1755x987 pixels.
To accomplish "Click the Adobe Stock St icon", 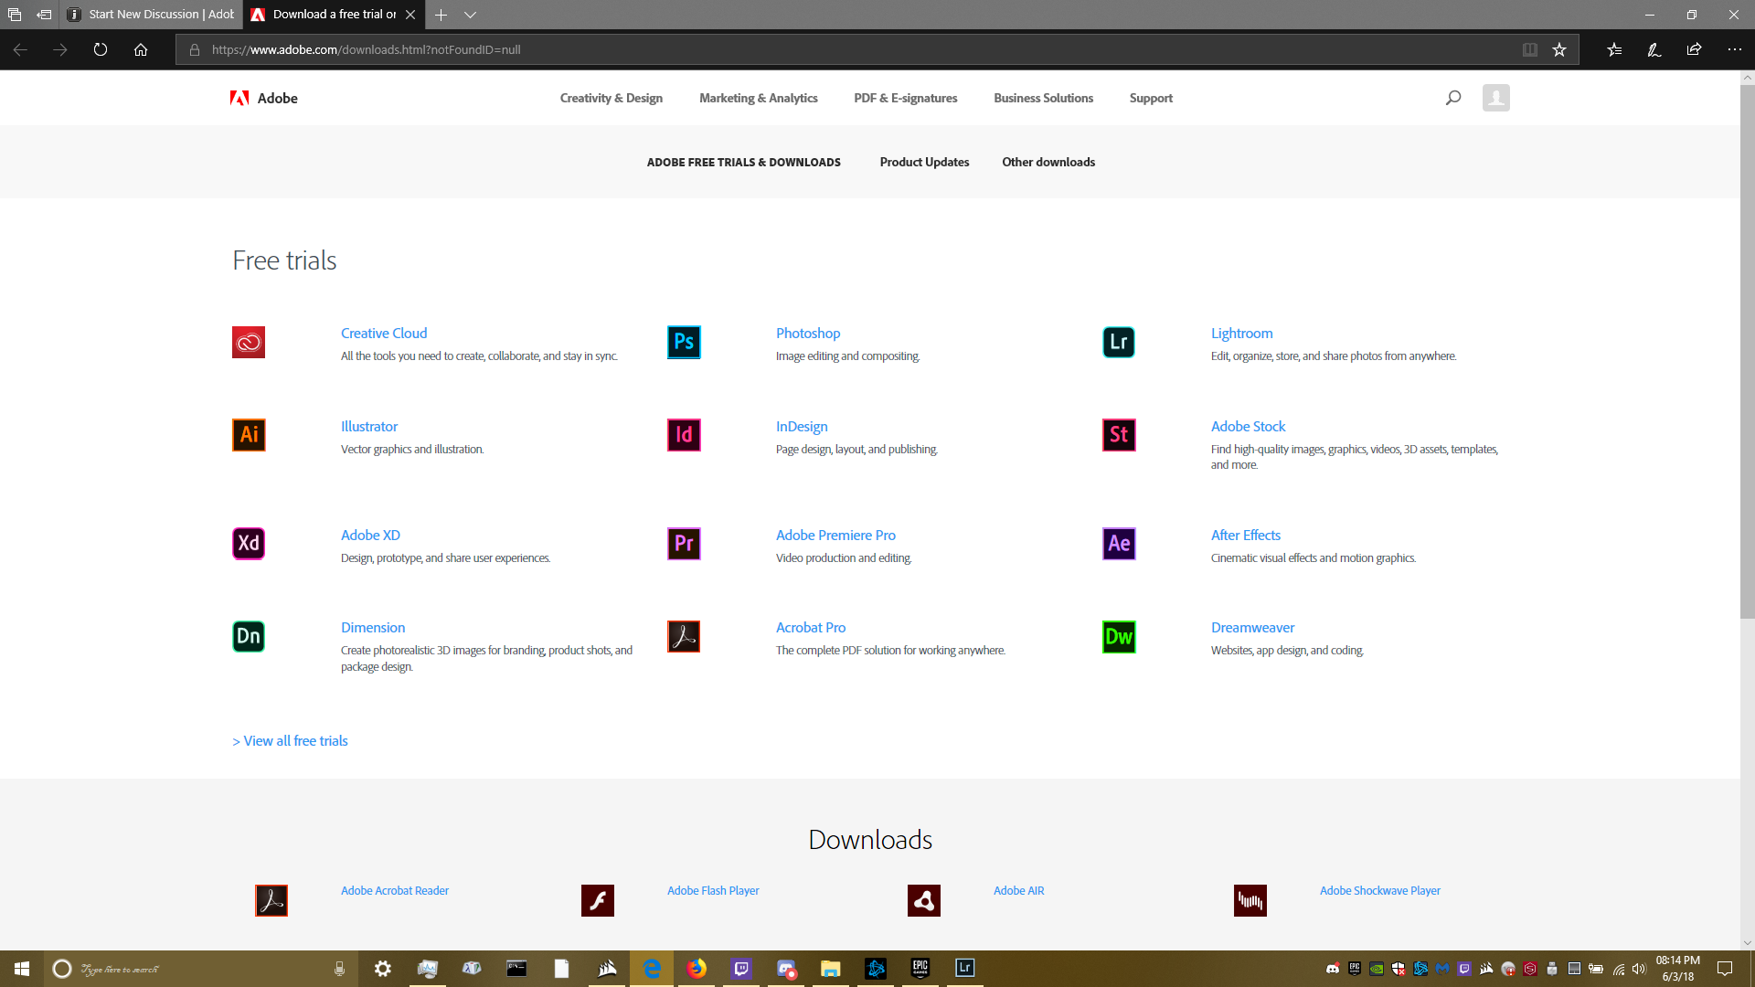I will [x=1119, y=435].
